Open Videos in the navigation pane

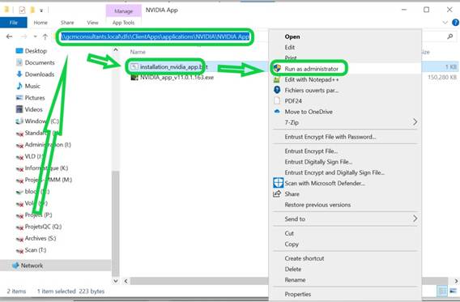click(33, 109)
